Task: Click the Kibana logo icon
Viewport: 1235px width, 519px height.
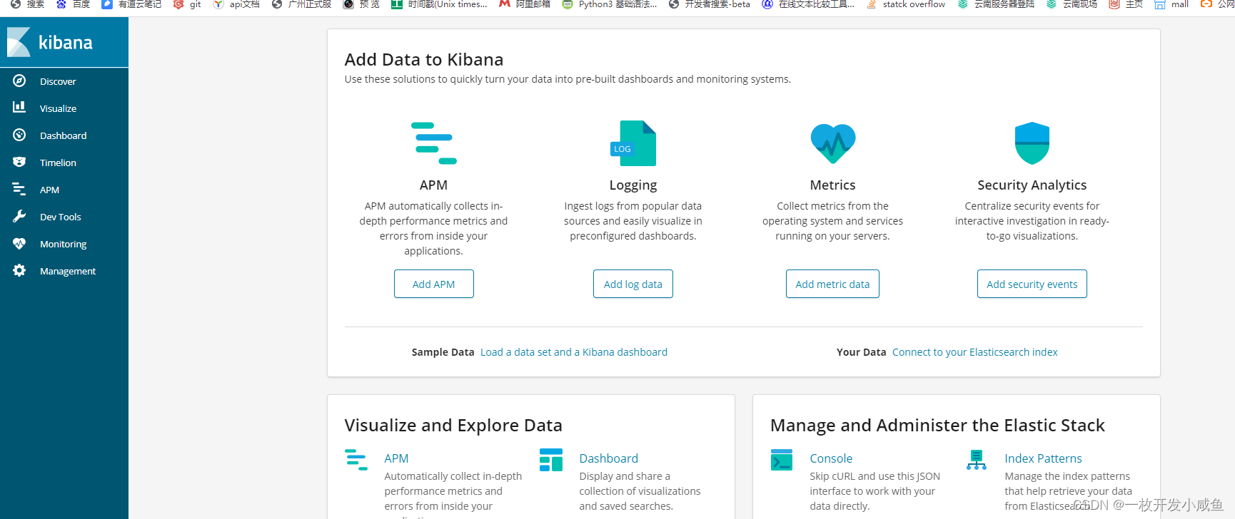Action: (19, 42)
